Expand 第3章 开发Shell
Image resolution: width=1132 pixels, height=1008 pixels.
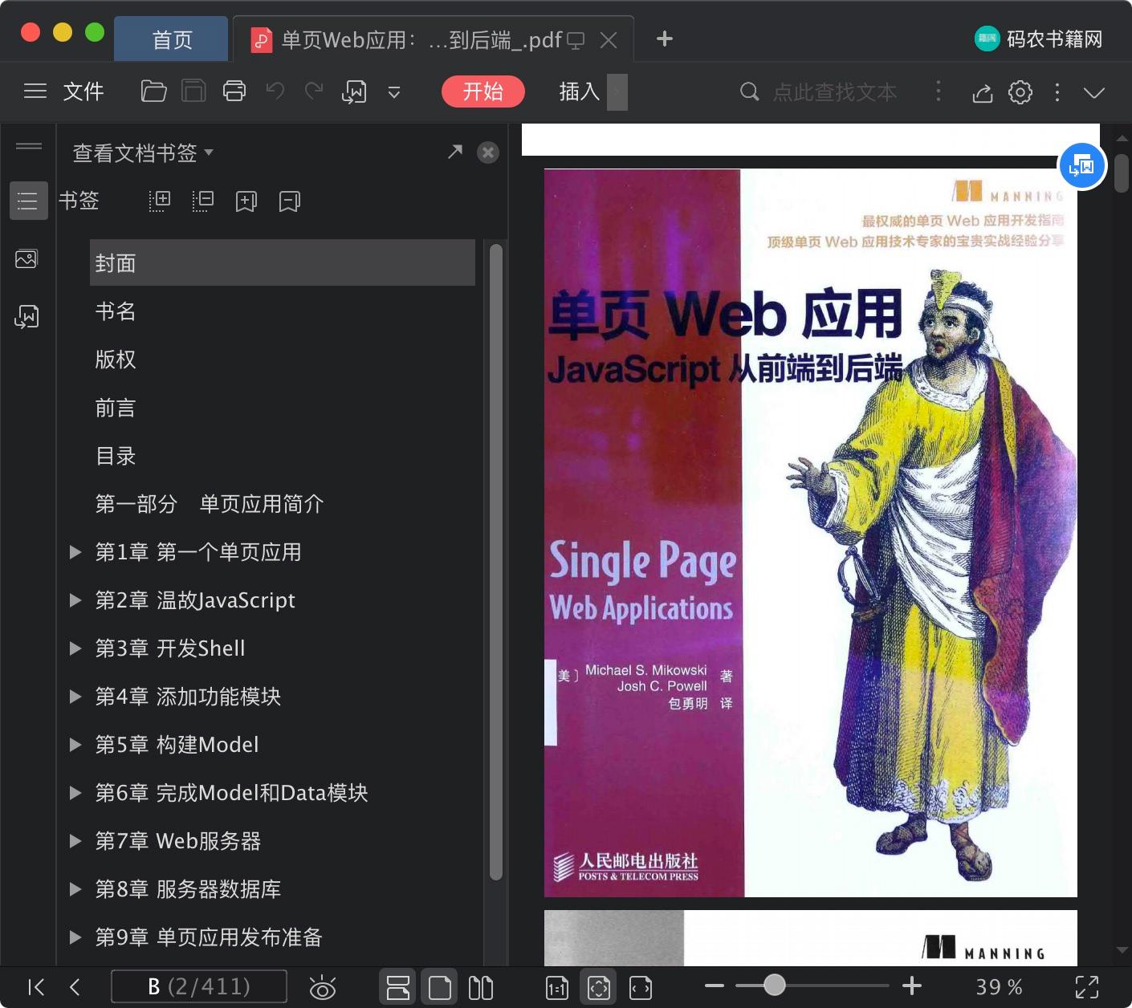tap(75, 648)
